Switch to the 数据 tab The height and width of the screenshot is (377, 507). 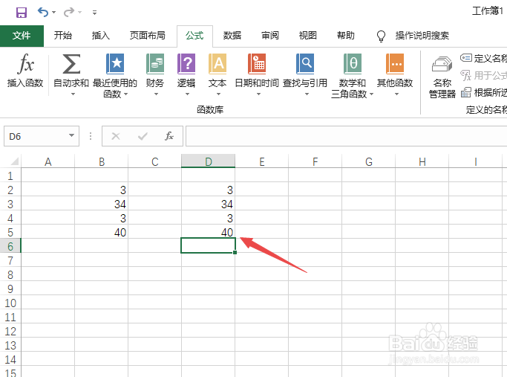click(x=232, y=35)
